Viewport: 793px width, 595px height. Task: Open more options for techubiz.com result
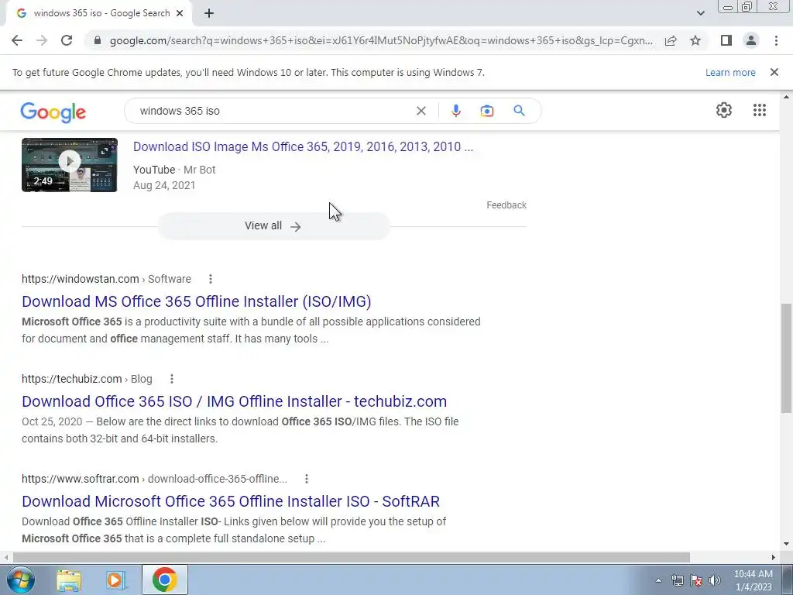[171, 379]
